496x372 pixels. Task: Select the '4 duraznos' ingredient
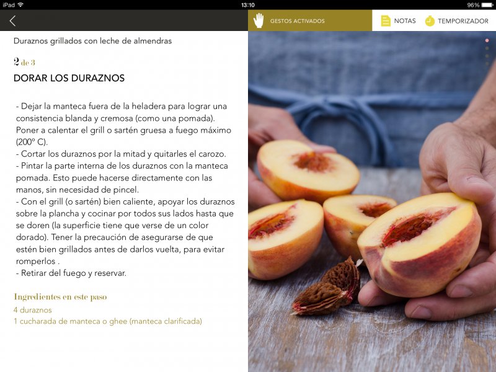point(33,310)
